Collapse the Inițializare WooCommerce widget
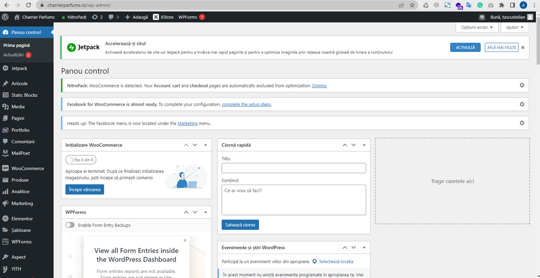The height and width of the screenshot is (278, 540). coord(205,145)
